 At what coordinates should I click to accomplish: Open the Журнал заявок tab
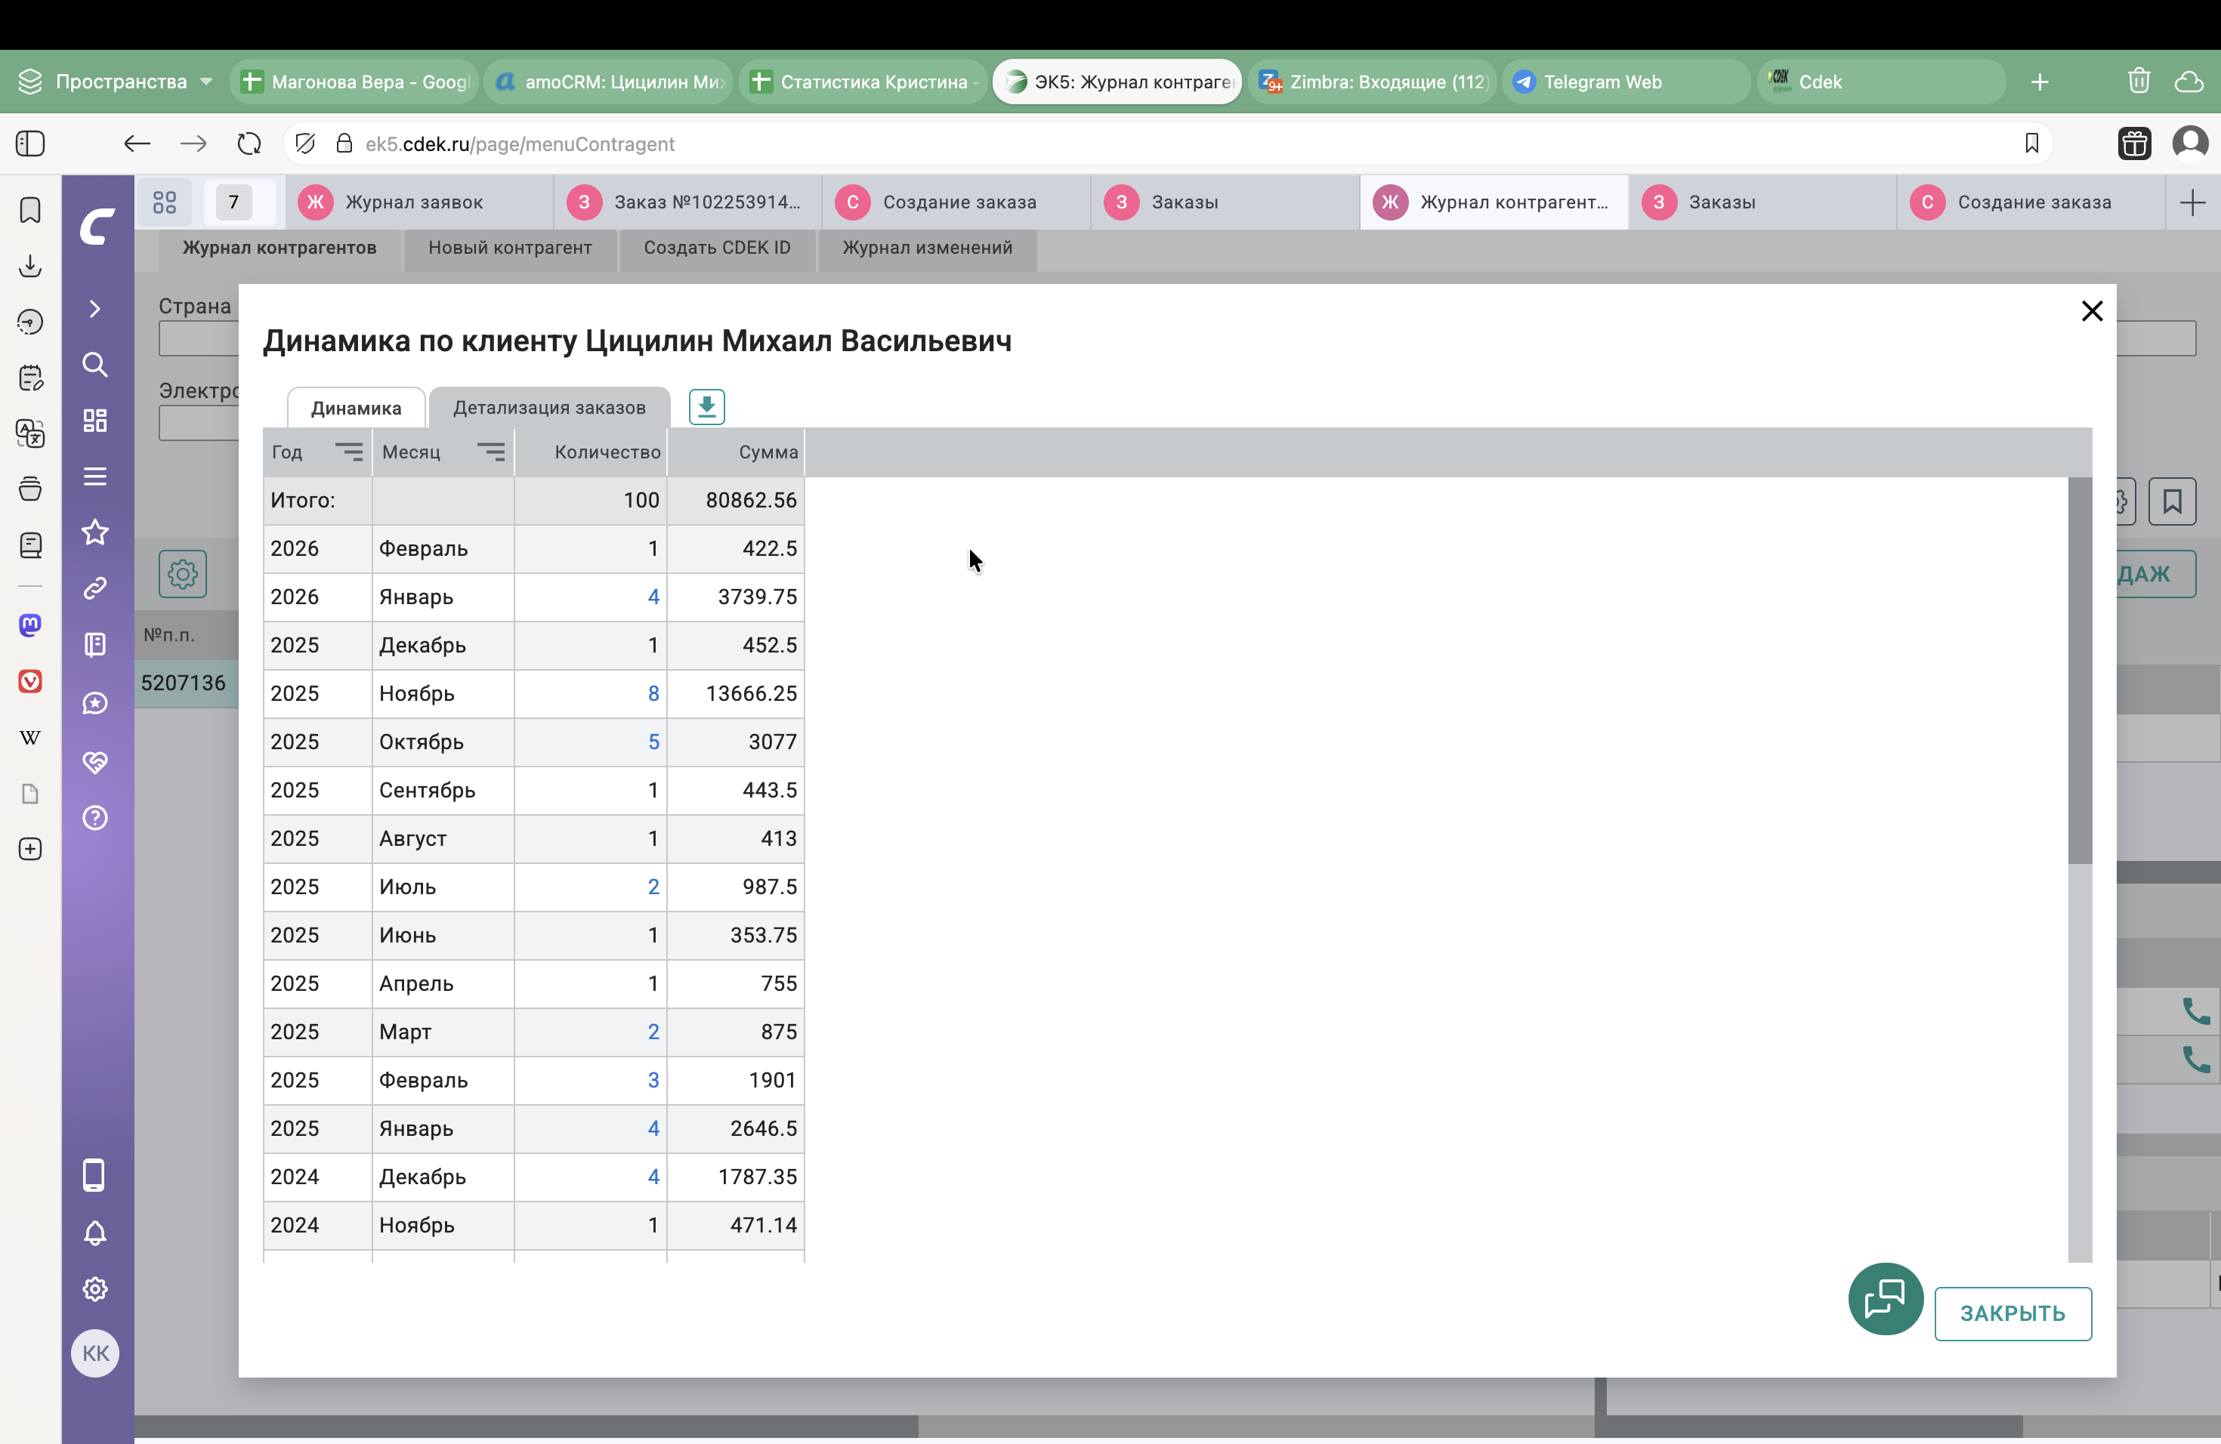413,202
